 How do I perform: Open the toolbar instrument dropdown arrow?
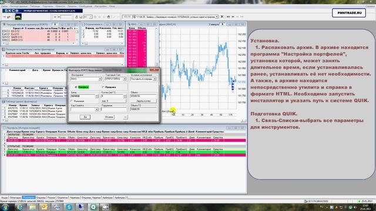59,17
